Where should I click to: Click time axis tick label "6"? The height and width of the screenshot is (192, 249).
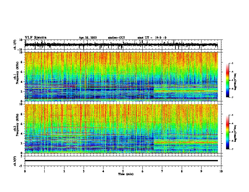(x=143, y=171)
